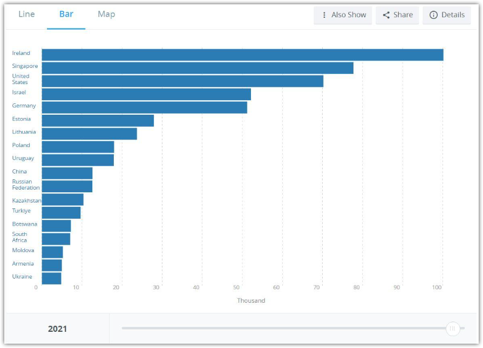Click the Kazakhstan bar
This screenshot has height=348, width=483.
(63, 199)
